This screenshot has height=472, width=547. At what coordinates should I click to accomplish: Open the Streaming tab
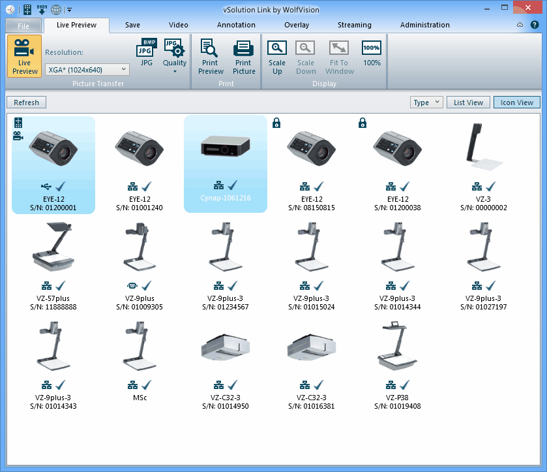(x=354, y=25)
